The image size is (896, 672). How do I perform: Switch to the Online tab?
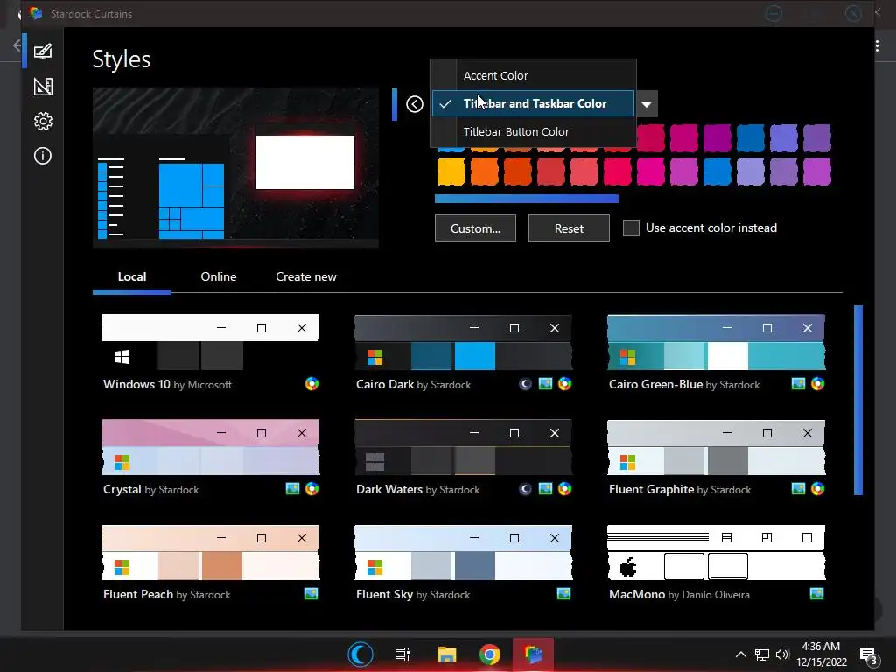(218, 276)
